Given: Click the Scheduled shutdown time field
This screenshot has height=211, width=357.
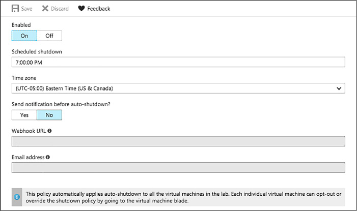Looking at the screenshot, I should coord(178,62).
